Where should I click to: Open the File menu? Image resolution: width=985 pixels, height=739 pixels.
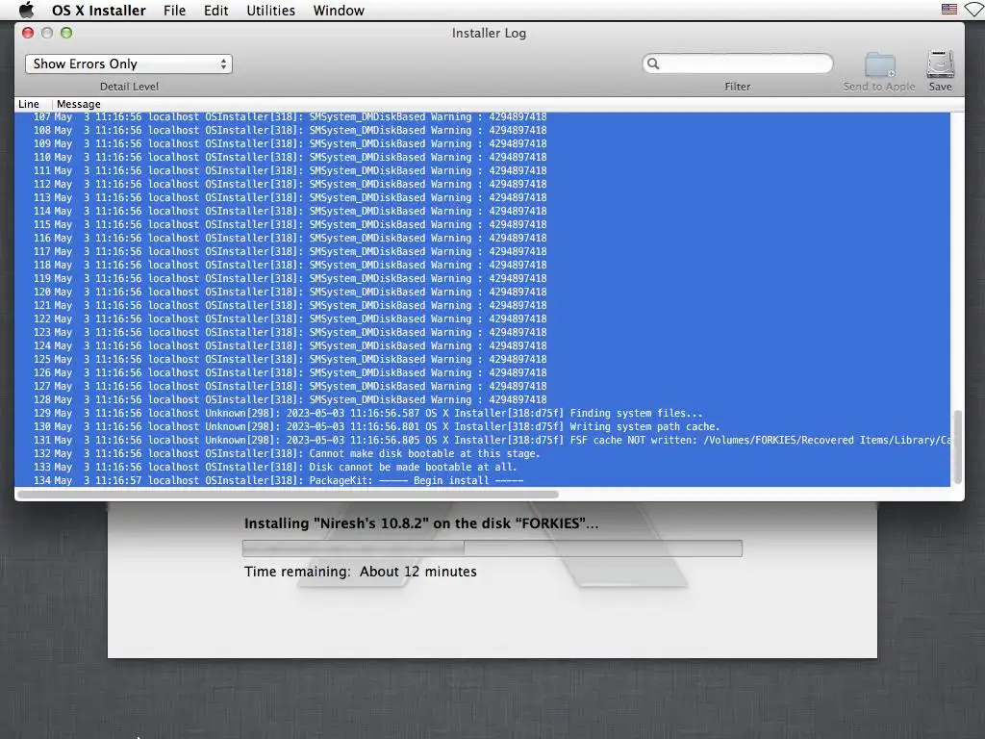pyautogui.click(x=174, y=11)
